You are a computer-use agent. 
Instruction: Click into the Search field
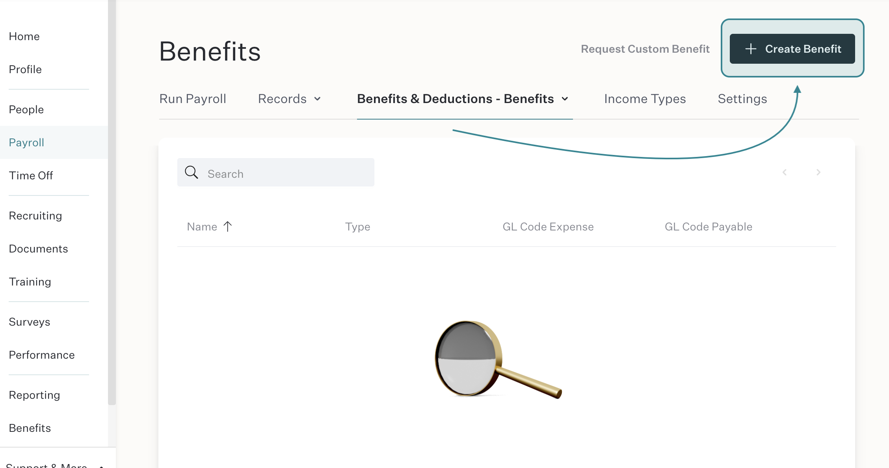point(276,172)
